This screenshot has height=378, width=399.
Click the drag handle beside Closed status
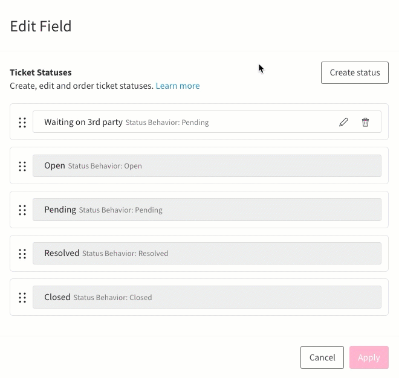(22, 298)
